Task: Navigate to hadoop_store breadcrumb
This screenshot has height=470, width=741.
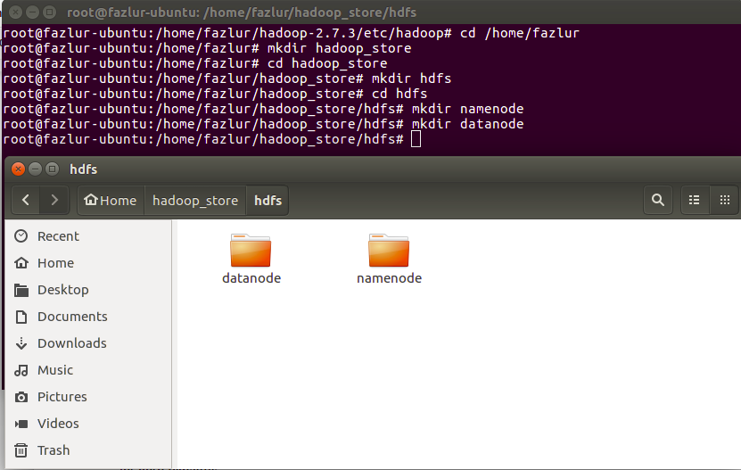Action: pyautogui.click(x=195, y=201)
